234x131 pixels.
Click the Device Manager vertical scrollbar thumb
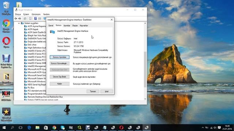coord(145,70)
